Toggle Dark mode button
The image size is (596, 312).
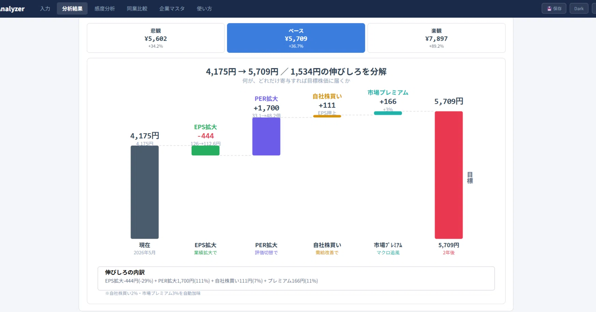click(579, 9)
